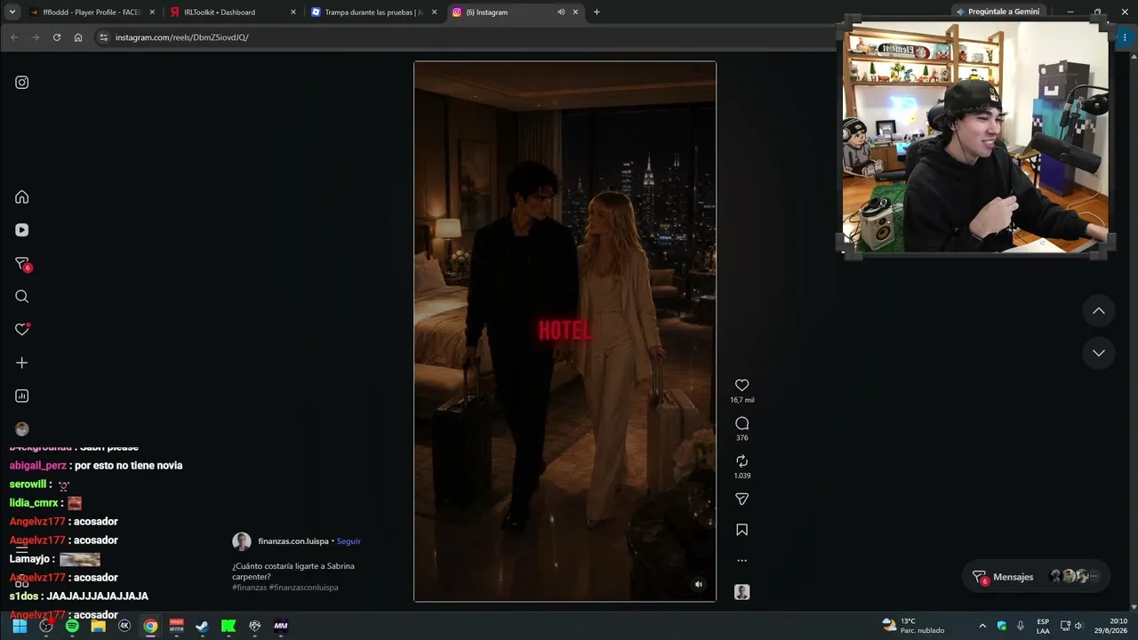Mute the Instagram tab audio icon
This screenshot has width=1138, height=640.
pyautogui.click(x=561, y=12)
